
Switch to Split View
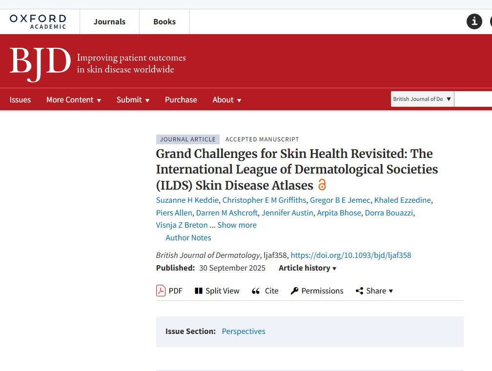(217, 291)
